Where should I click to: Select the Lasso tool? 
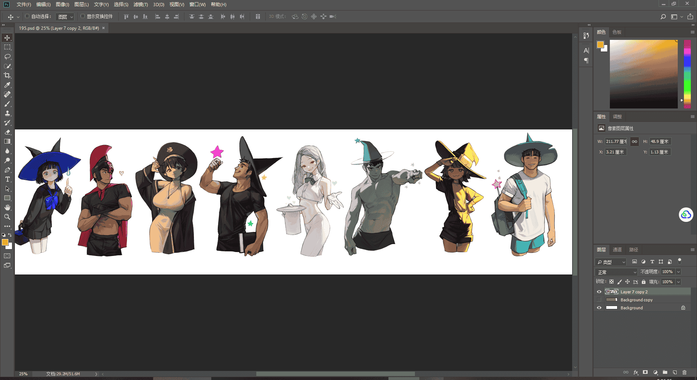(7, 57)
